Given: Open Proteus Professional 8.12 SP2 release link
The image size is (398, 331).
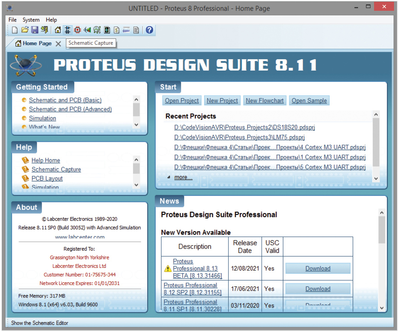Looking at the screenshot, I should (193, 289).
